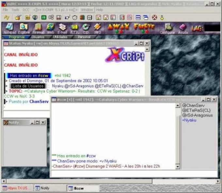Click the main window left scroll arrow

[4, 181]
